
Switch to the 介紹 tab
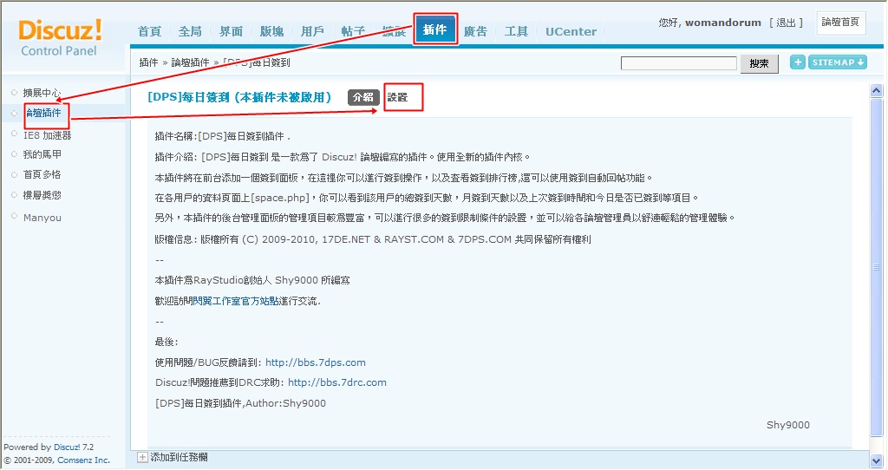pos(363,97)
